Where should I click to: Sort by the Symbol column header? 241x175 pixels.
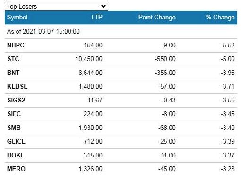[x=17, y=17]
